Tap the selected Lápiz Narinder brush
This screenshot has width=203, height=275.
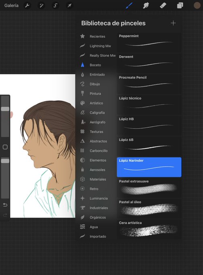point(149,167)
